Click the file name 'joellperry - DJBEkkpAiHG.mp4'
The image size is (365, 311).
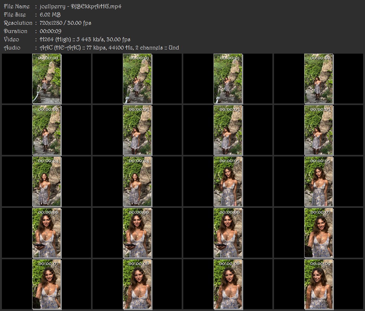tap(81, 6)
